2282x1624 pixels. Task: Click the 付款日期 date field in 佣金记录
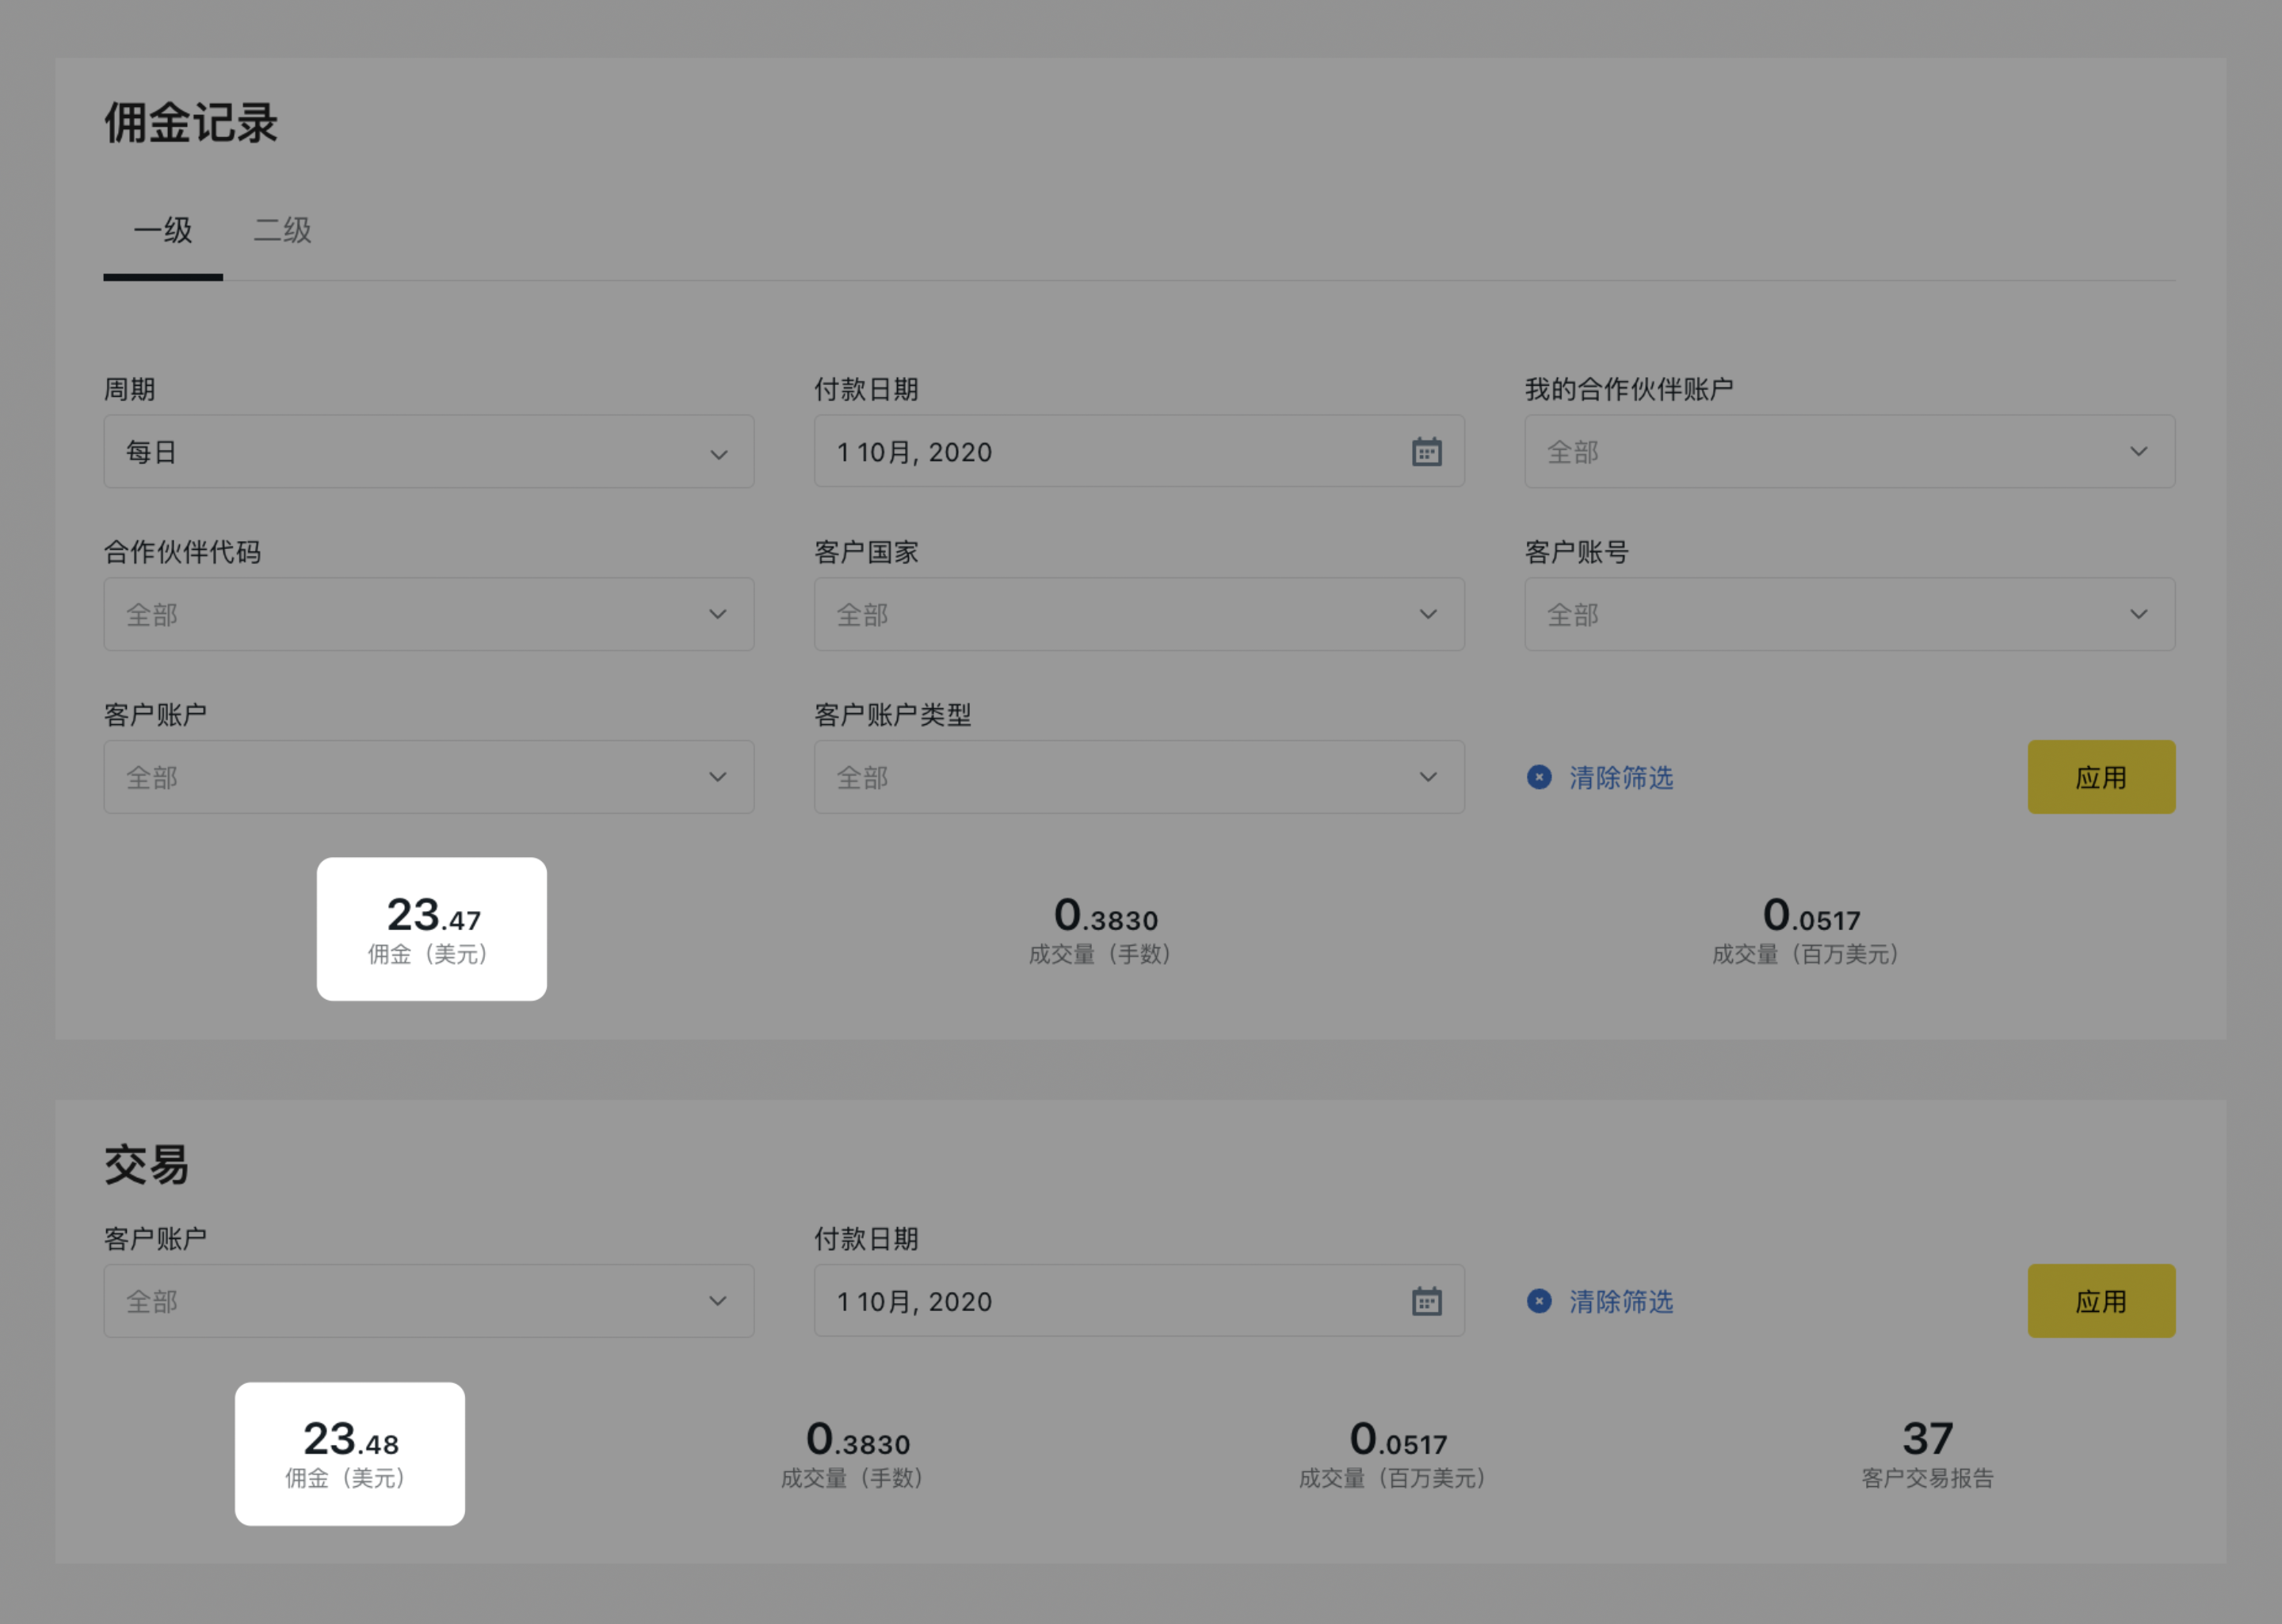pos(1139,452)
